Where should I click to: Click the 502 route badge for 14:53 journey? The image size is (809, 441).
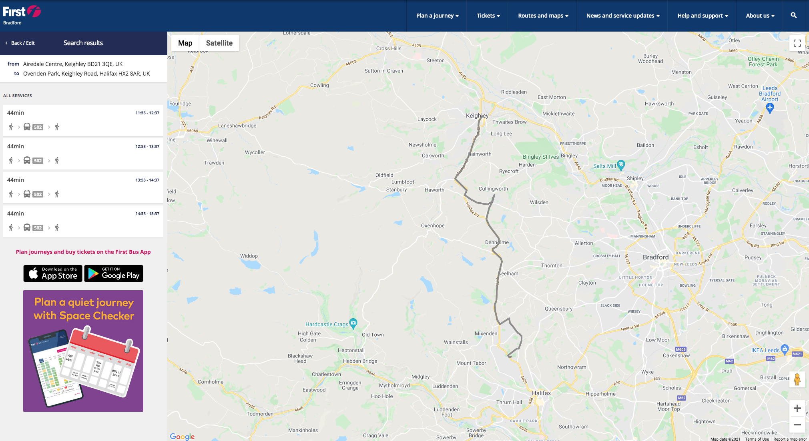(x=38, y=228)
